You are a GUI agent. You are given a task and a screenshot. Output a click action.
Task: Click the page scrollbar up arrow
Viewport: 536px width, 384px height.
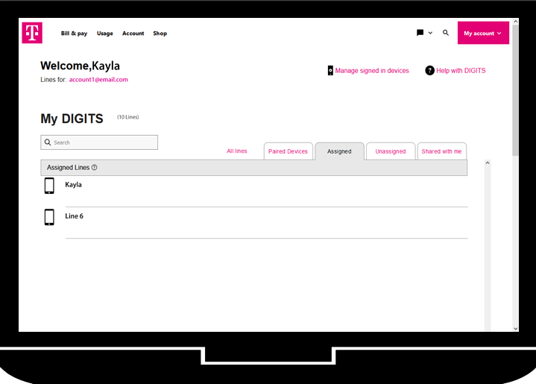(x=515, y=22)
